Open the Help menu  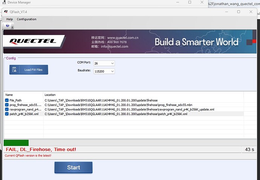click(x=9, y=19)
